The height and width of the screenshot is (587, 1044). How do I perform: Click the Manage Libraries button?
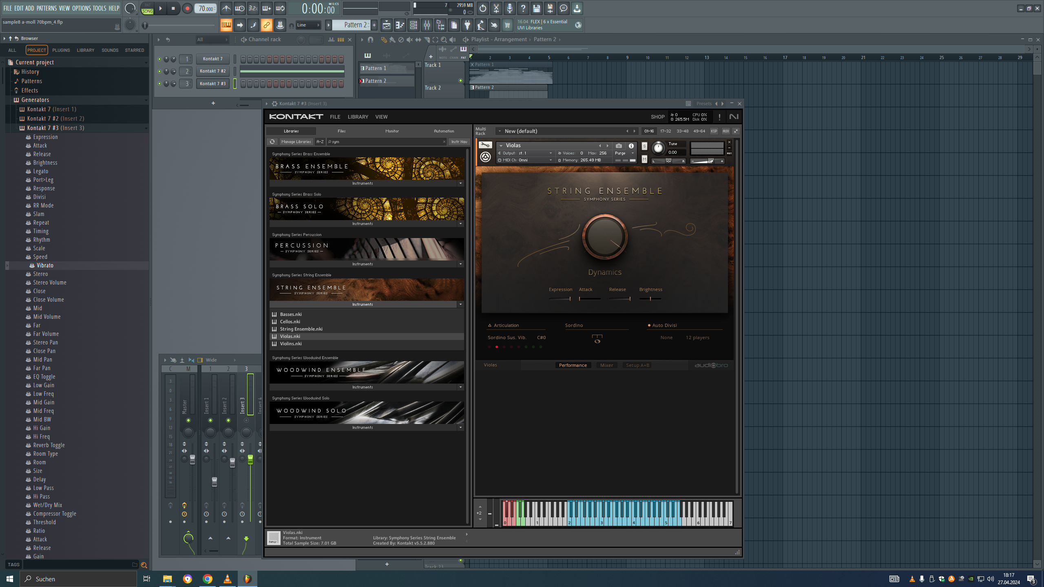[x=296, y=141]
